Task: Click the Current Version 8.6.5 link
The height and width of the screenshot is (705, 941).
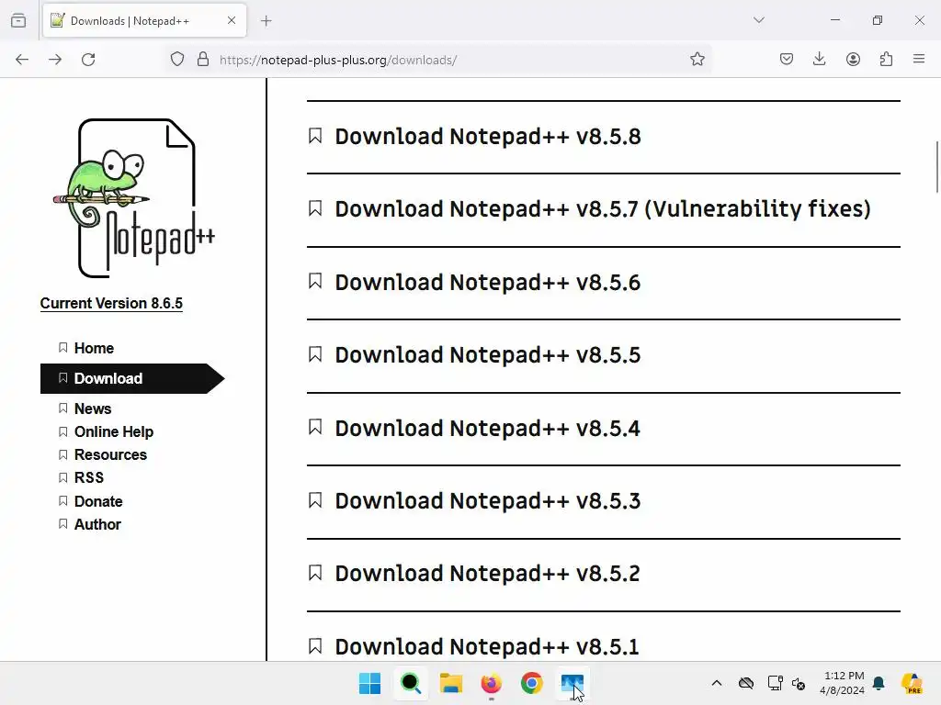Action: (x=111, y=303)
